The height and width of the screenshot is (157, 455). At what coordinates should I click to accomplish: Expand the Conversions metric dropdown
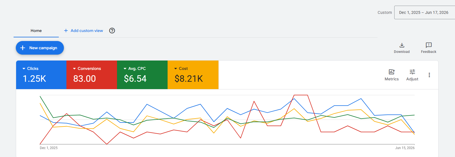click(75, 69)
